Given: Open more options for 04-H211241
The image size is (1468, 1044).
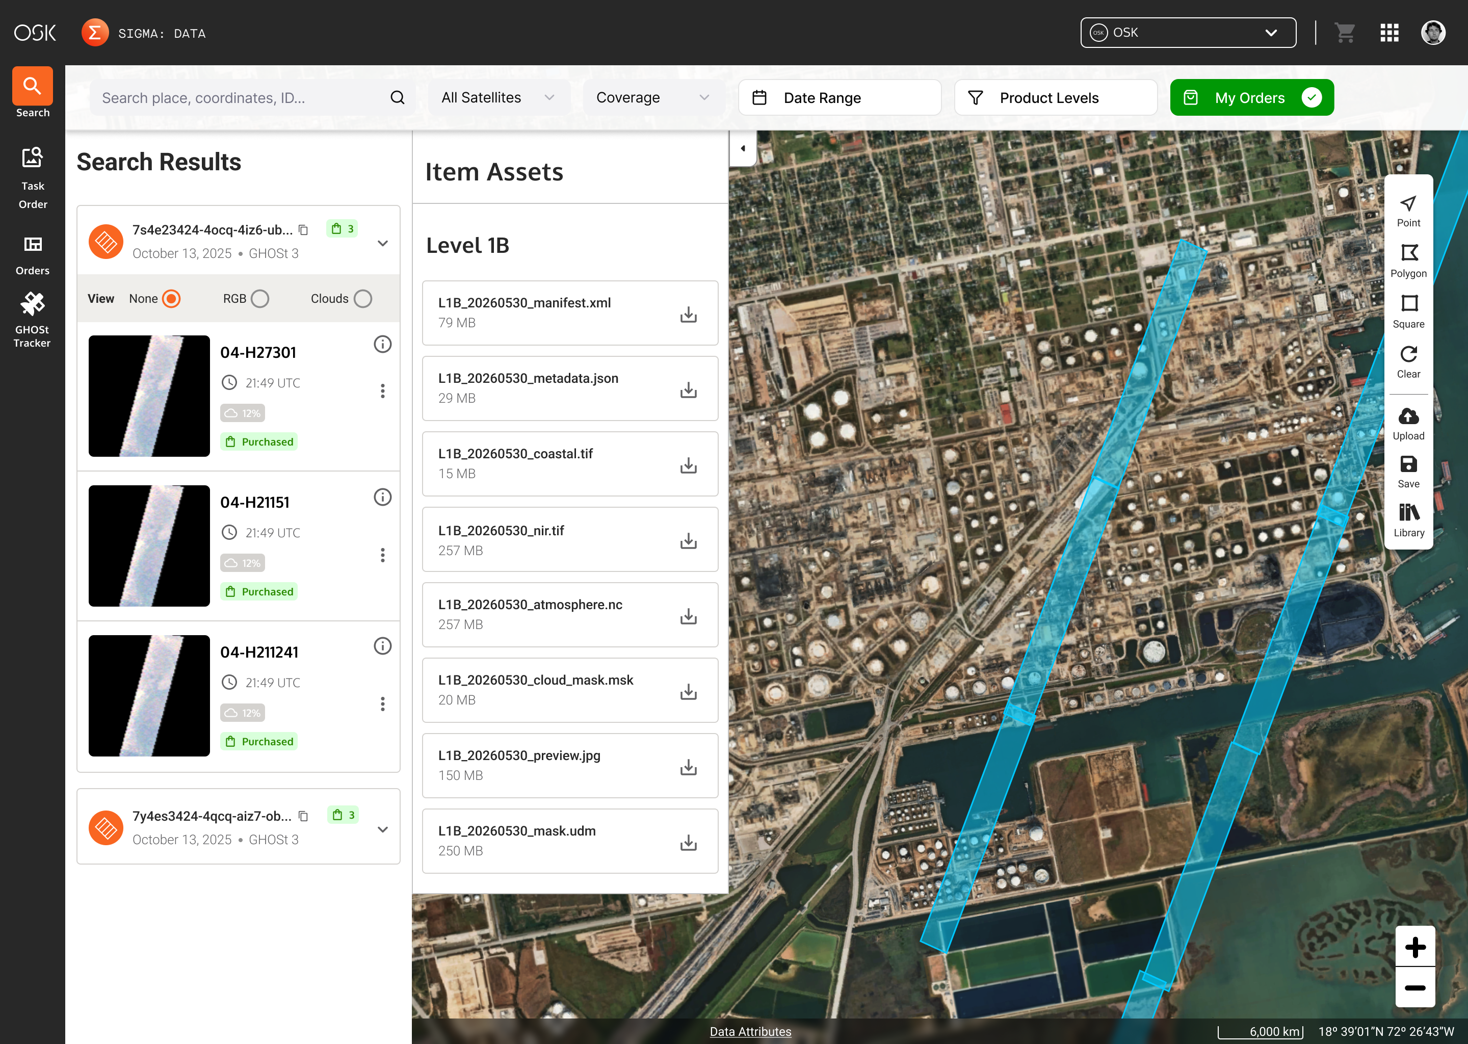Looking at the screenshot, I should [x=382, y=704].
